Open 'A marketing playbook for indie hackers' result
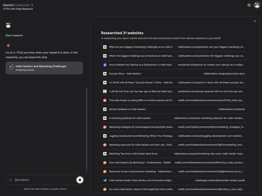 coord(130,118)
